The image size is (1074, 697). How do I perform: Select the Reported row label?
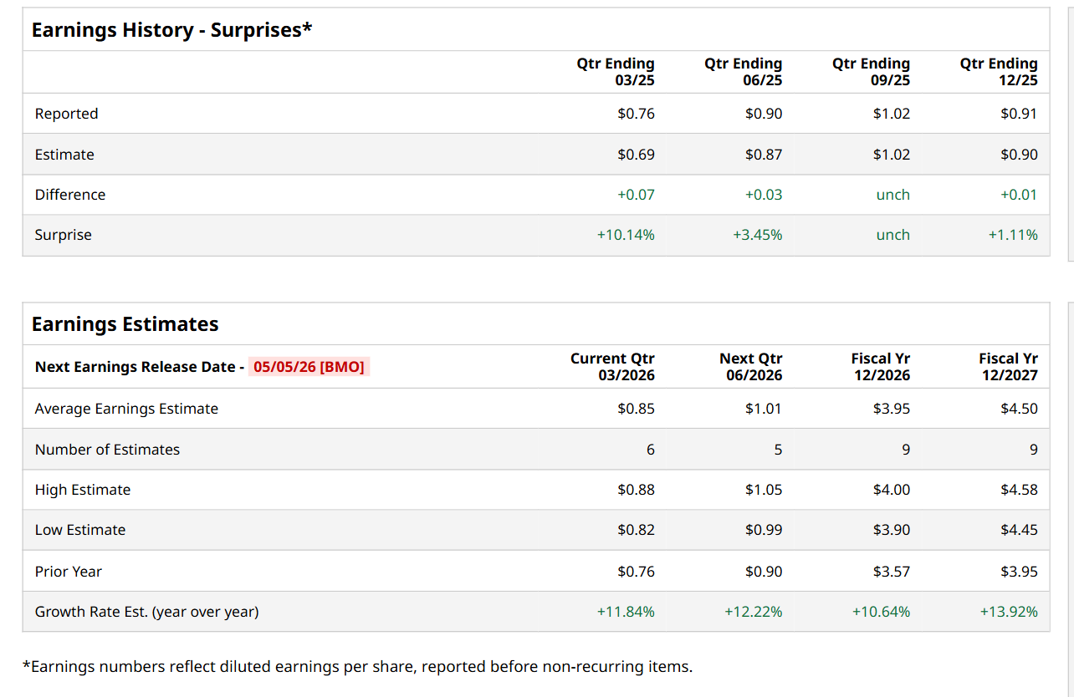(x=66, y=114)
